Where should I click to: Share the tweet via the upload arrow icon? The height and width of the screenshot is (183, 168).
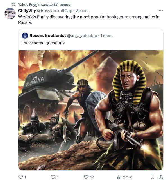point(161,177)
